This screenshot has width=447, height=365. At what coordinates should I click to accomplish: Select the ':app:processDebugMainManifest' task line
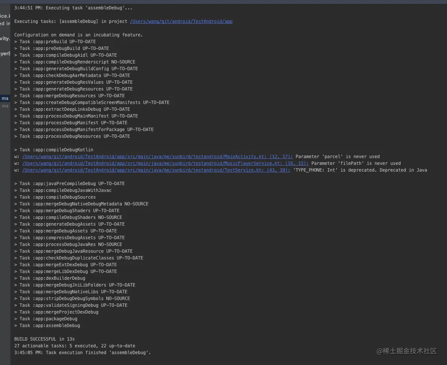pos(76,116)
